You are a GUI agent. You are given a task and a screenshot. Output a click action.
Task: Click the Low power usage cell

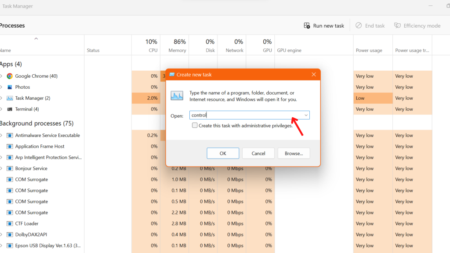pyautogui.click(x=373, y=98)
